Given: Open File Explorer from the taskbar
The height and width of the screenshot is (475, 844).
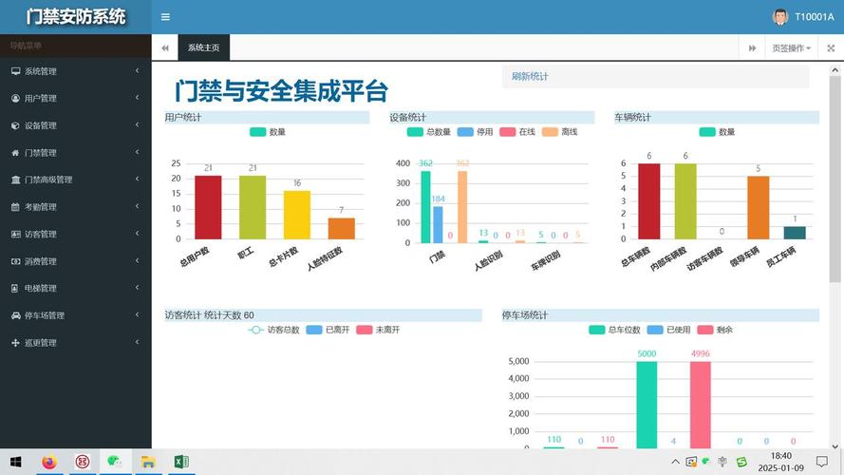Looking at the screenshot, I should [148, 462].
